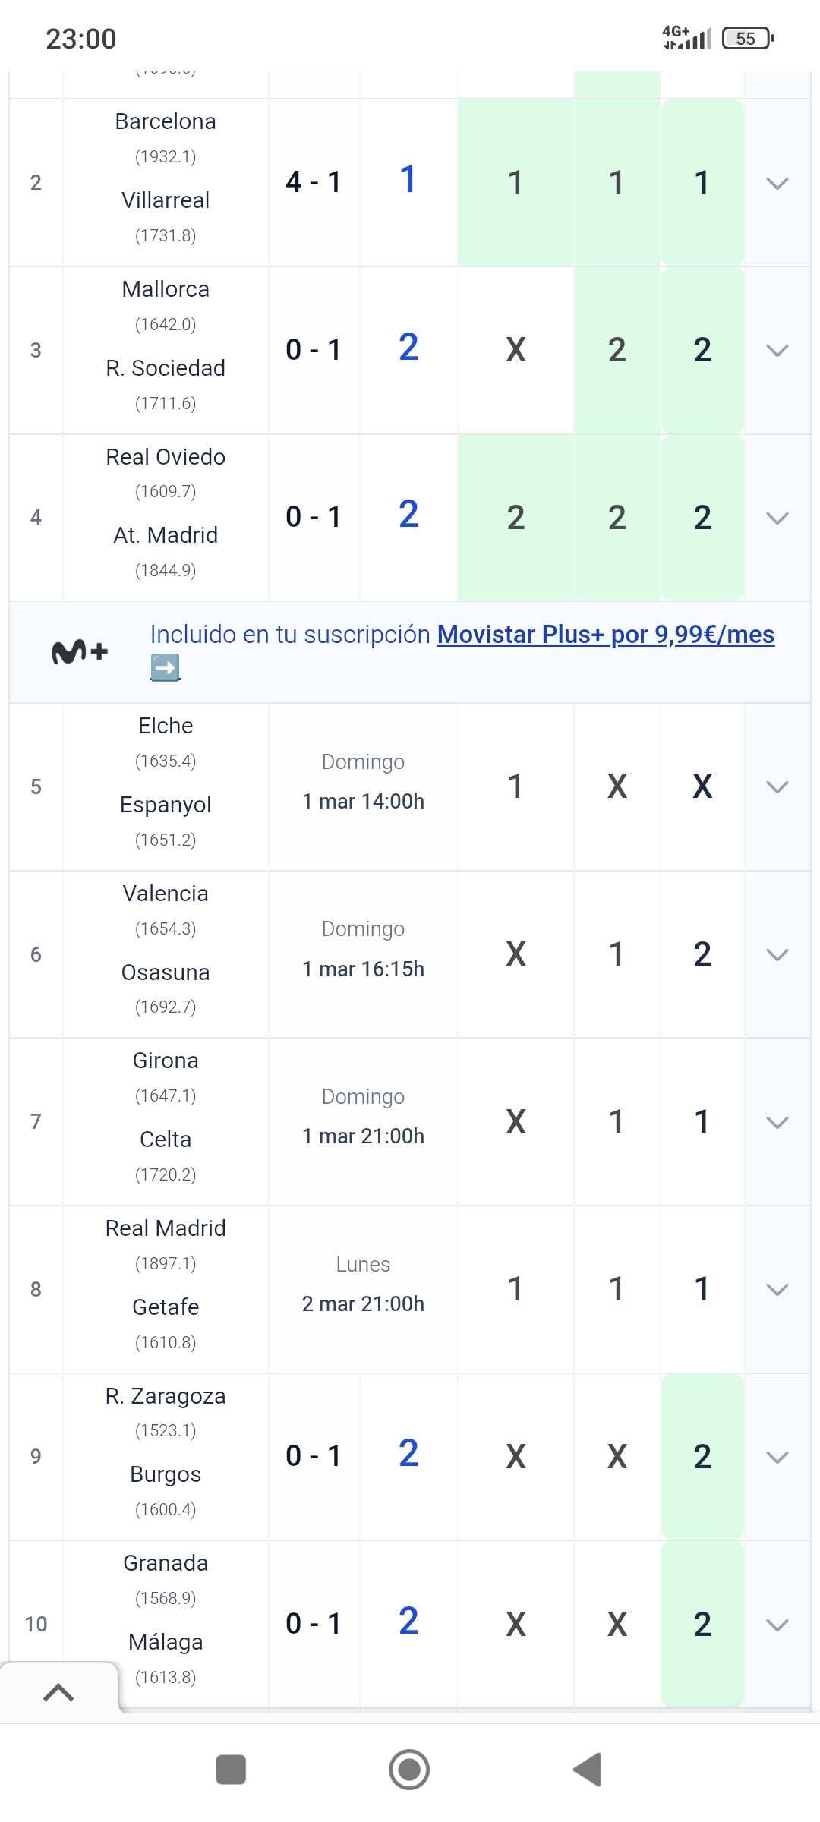
Task: Tap the Android back triangle button
Action: point(587,1770)
